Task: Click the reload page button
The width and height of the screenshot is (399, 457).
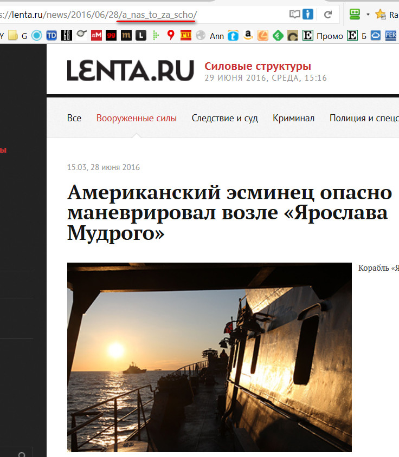Action: [x=327, y=15]
